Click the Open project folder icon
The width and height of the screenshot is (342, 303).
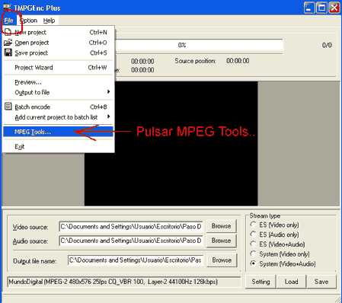[x=8, y=43]
